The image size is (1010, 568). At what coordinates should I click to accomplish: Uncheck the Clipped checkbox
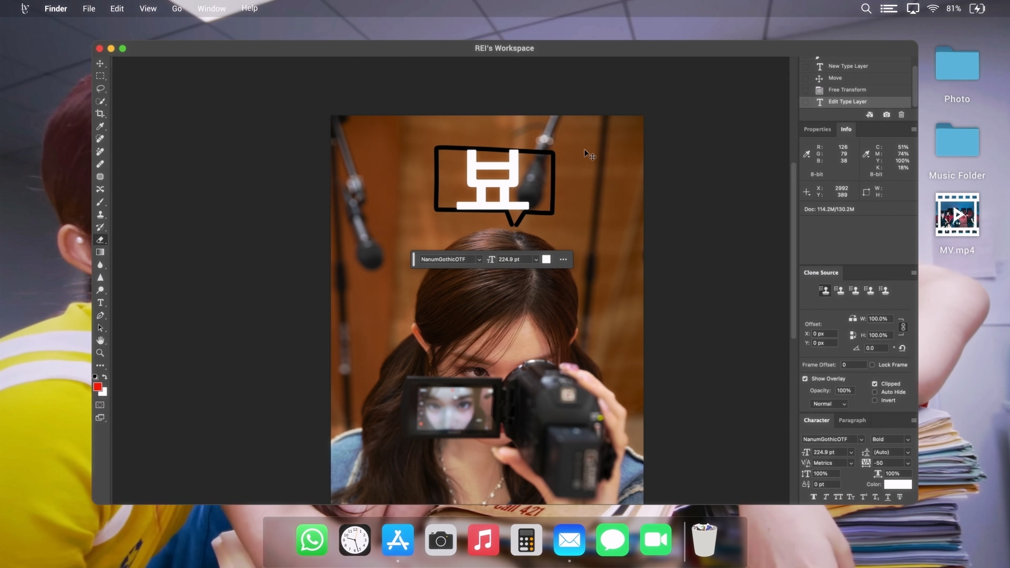click(875, 384)
